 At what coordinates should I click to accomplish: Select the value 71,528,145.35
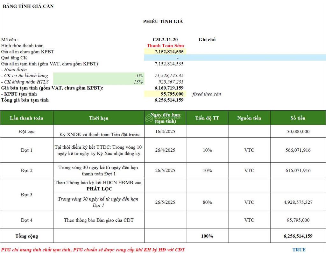[x=169, y=76]
